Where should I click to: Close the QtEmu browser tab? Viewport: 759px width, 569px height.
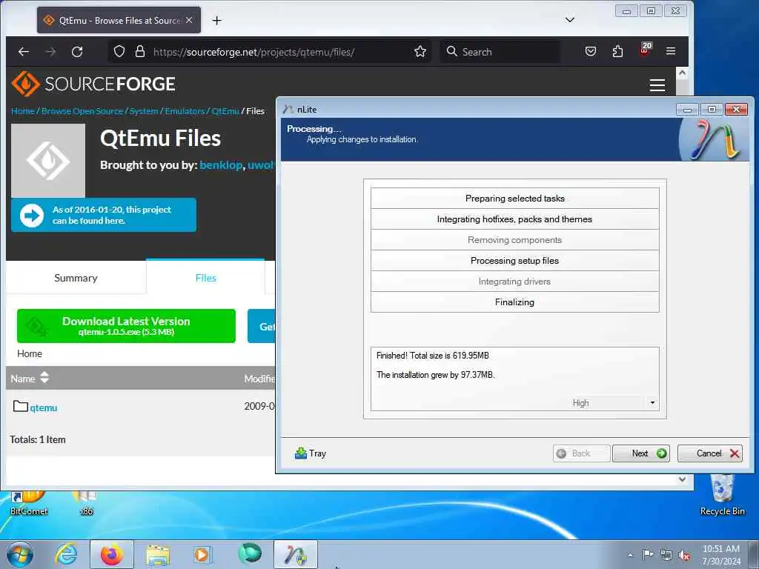tap(189, 20)
